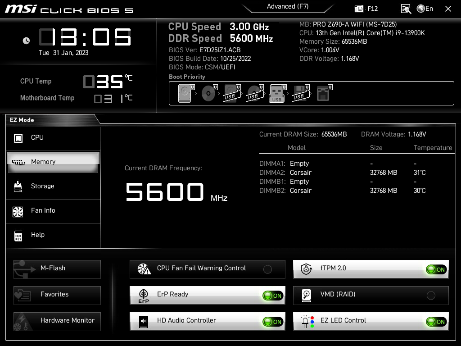
Task: Select the USB CD/DVD boot device icon
Action: click(254, 93)
